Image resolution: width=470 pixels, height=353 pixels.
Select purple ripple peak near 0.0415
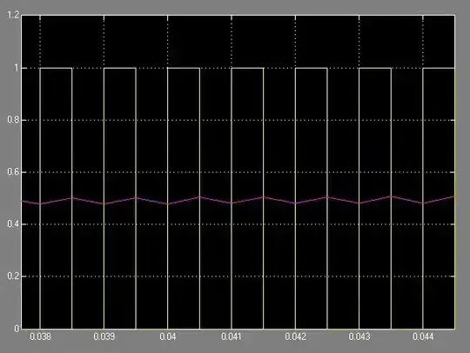tap(264, 197)
